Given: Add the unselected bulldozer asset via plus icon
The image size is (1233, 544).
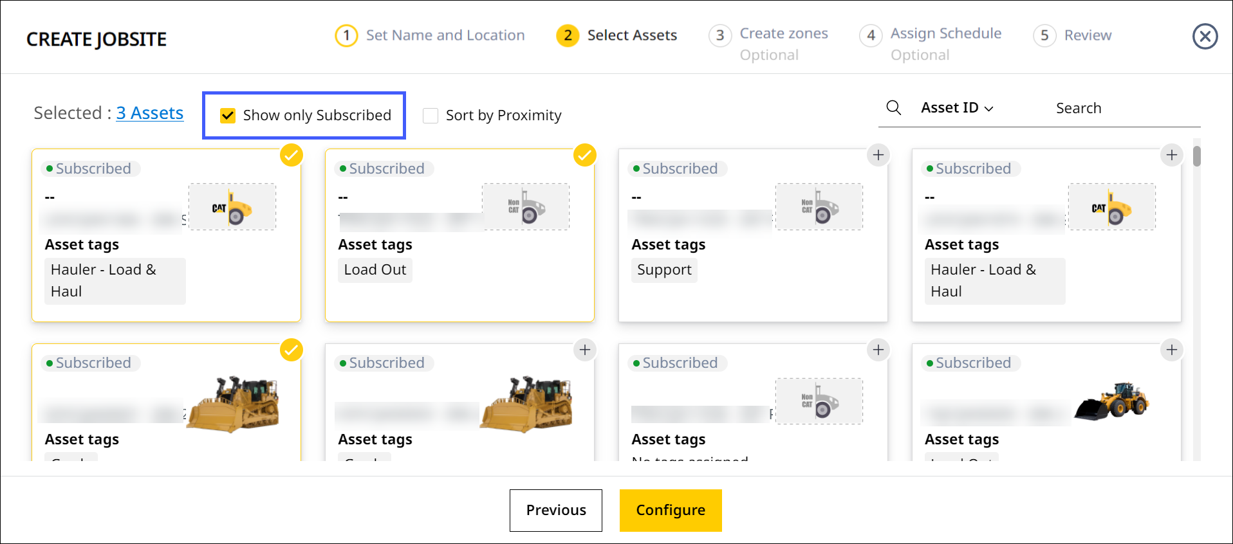Looking at the screenshot, I should 584,350.
